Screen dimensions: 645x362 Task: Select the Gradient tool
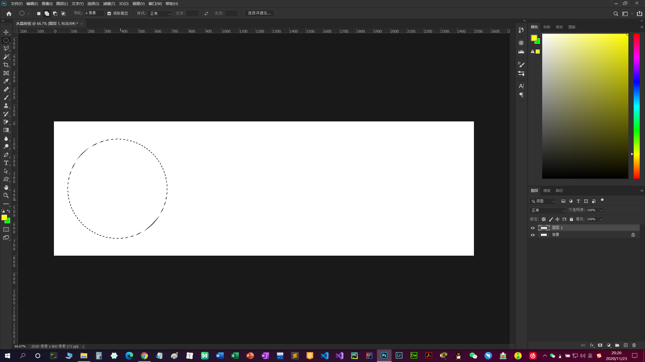point(6,130)
